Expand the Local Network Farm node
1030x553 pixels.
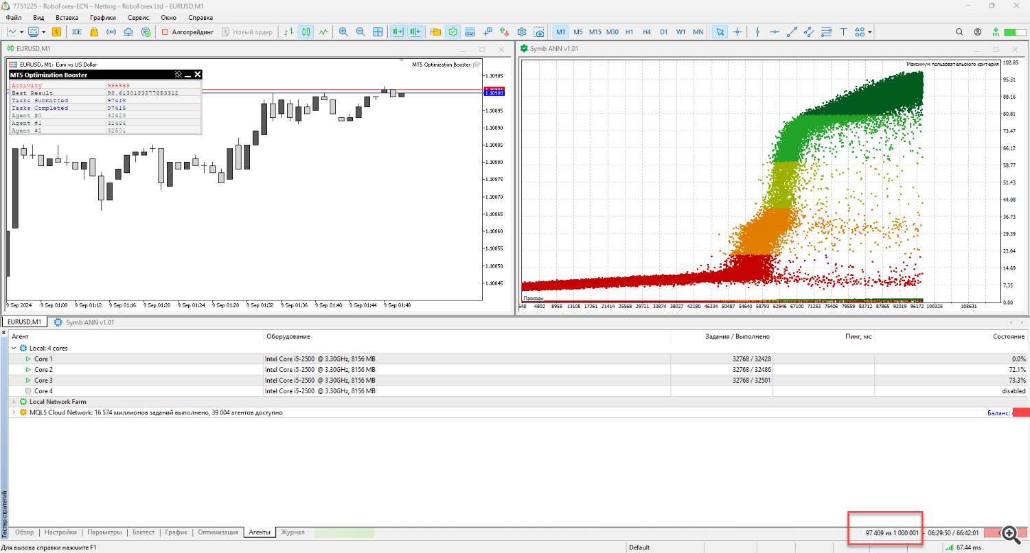coord(14,401)
